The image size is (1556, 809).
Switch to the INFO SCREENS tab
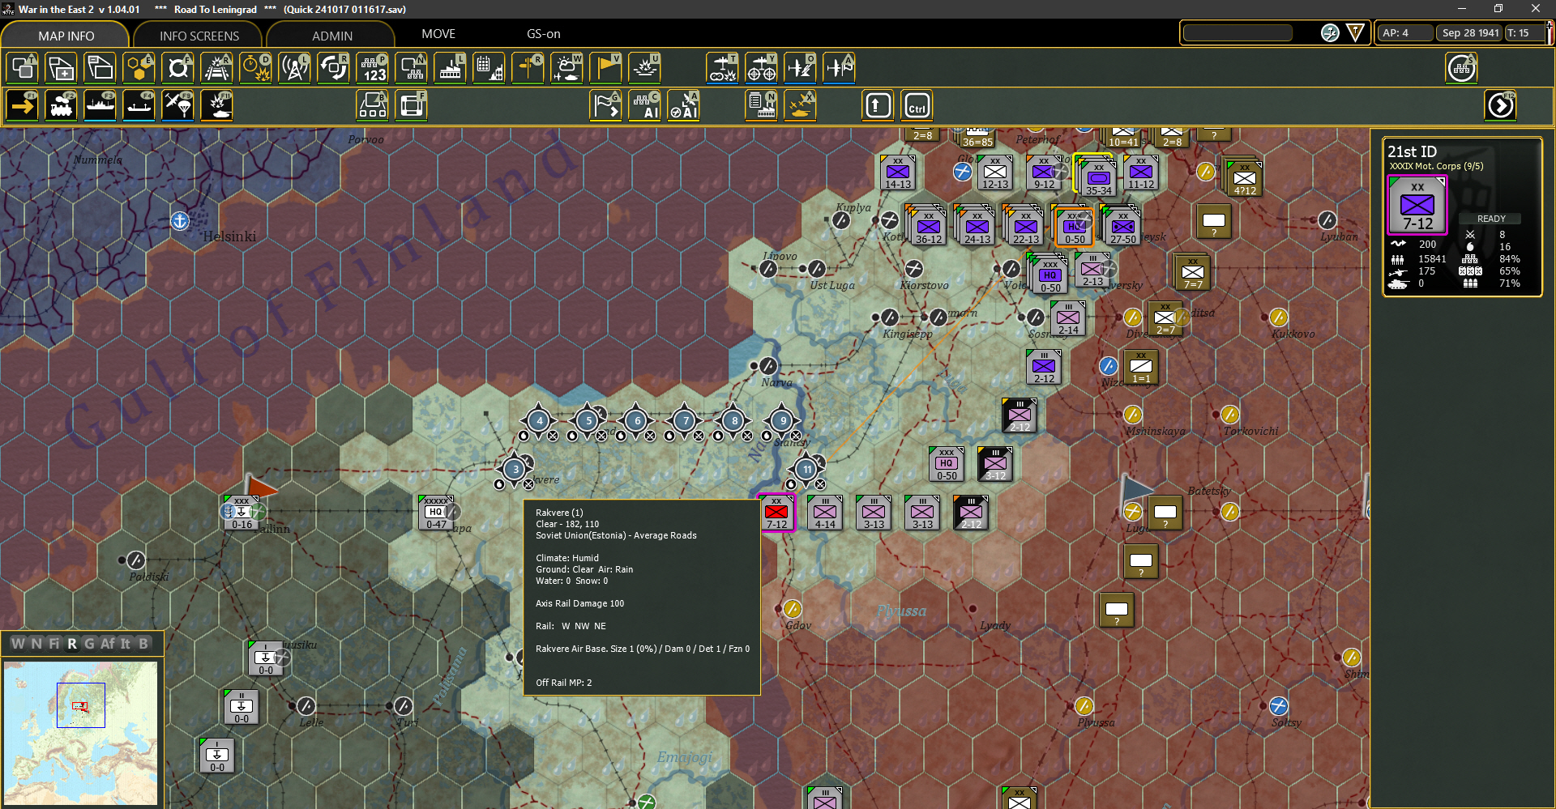click(199, 35)
